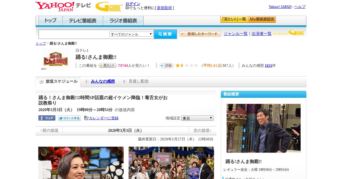
Task: Click the My番組表設定 button
Action: click(262, 19)
